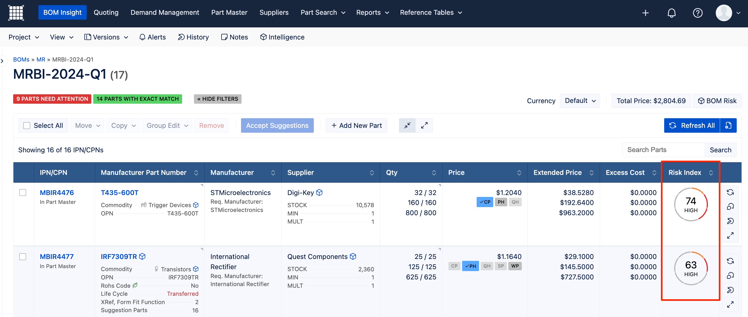Expand MBIR4476 row with expand icon
748x317 pixels.
click(x=730, y=235)
